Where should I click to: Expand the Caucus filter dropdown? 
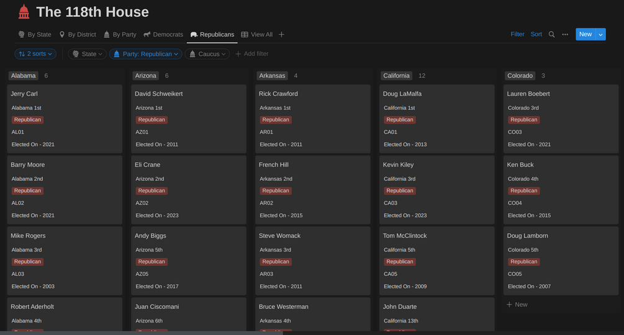pyautogui.click(x=207, y=54)
